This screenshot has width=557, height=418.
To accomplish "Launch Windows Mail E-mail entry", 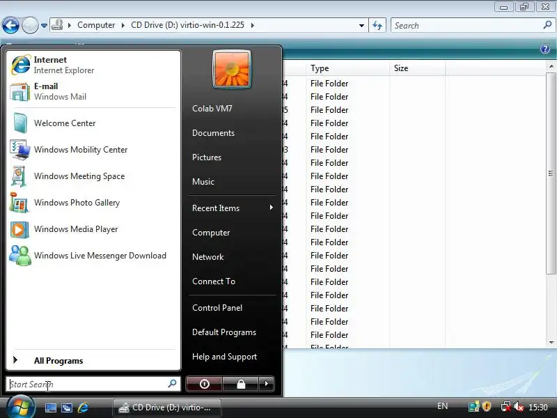I will coord(93,91).
